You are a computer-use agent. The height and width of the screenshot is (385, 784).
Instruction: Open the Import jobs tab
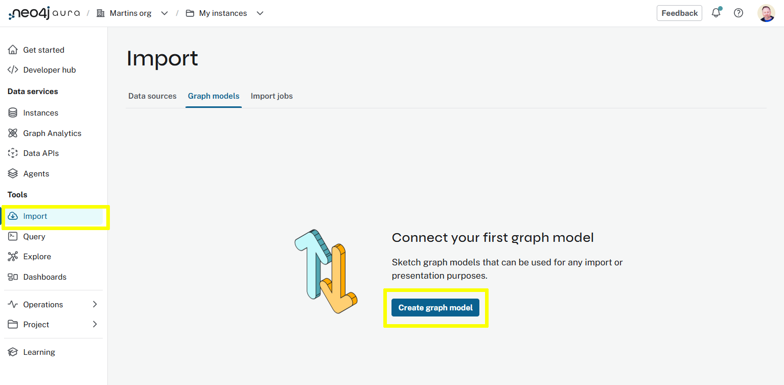[271, 96]
